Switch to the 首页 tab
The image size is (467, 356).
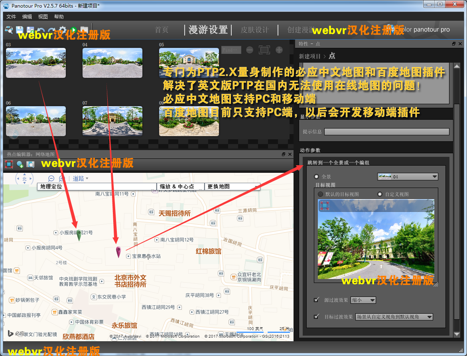coord(162,30)
